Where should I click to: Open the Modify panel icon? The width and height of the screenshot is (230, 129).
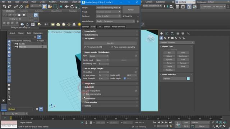(167, 33)
